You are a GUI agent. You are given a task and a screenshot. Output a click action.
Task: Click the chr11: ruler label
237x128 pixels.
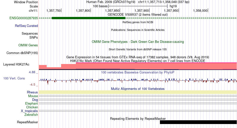pyautogui.click(x=33, y=10)
